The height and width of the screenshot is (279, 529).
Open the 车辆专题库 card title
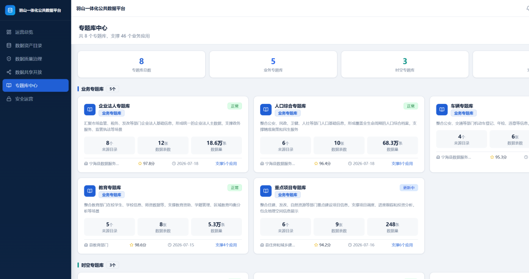point(462,106)
